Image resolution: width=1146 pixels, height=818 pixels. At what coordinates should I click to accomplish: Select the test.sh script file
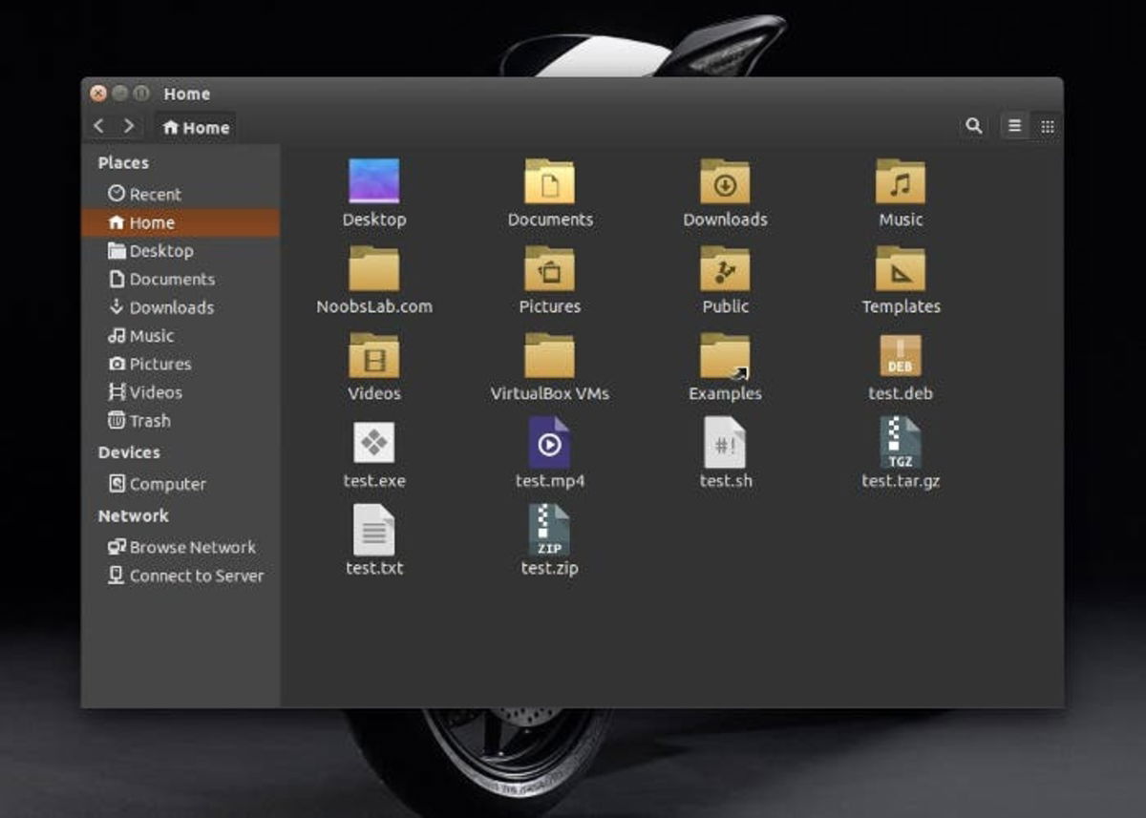725,442
